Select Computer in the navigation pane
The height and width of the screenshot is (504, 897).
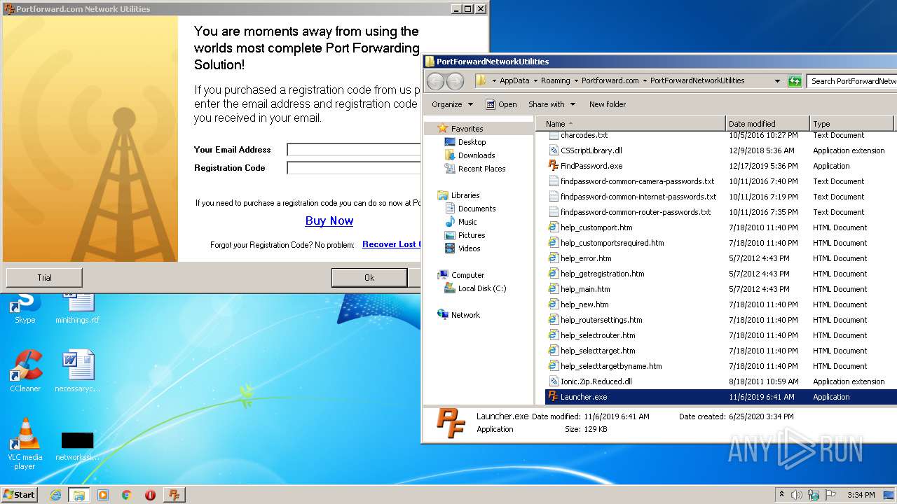point(467,275)
